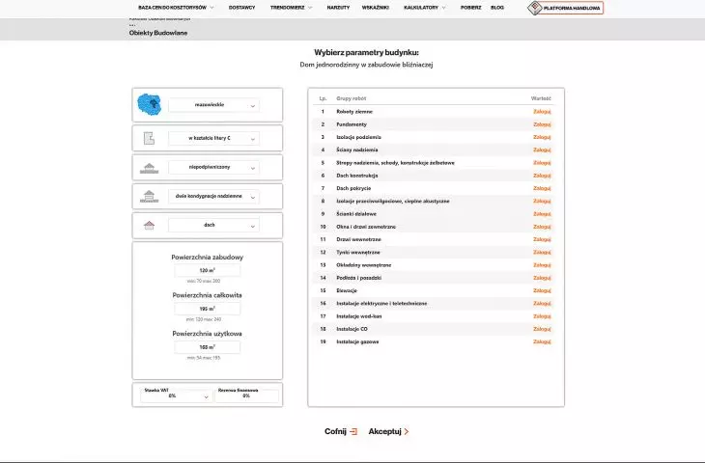Click Zaloguj link for Instalacje CO
This screenshot has width=705, height=463.
542,329
